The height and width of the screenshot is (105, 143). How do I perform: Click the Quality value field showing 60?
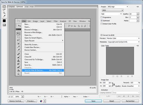133,14
